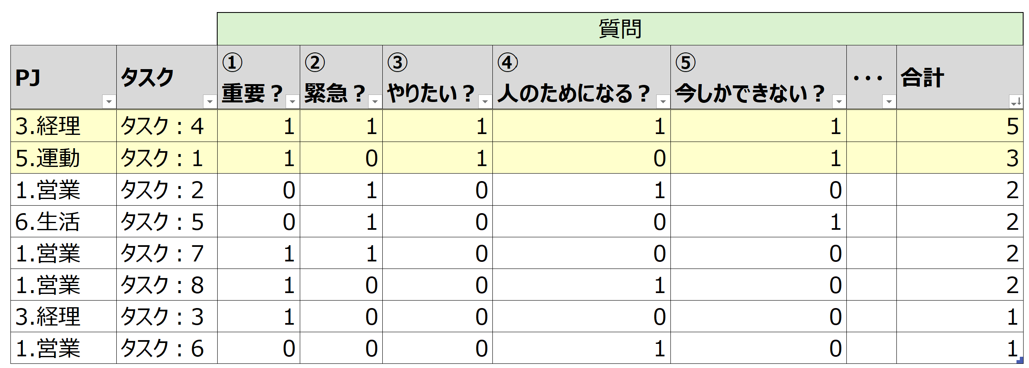Open the やりたい？ filter dropdown
The image size is (1029, 368).
pyautogui.click(x=485, y=101)
